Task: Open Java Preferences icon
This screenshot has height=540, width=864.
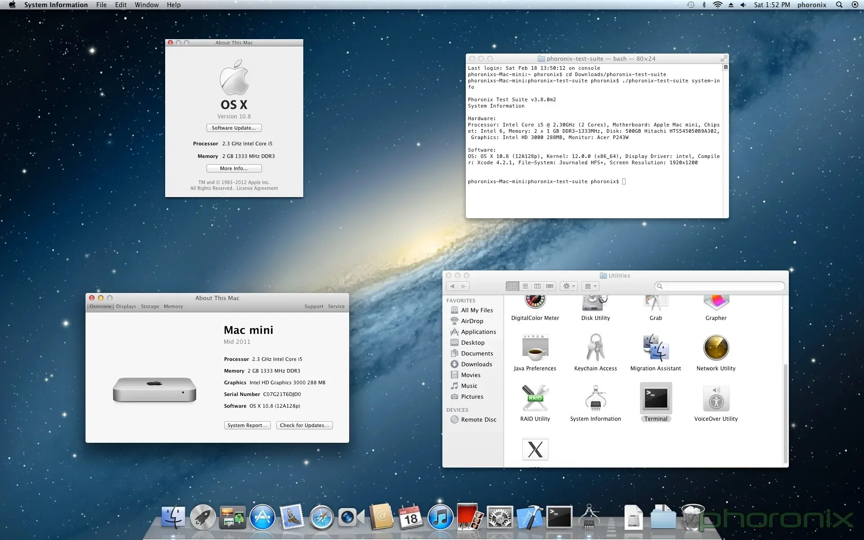Action: [535, 348]
